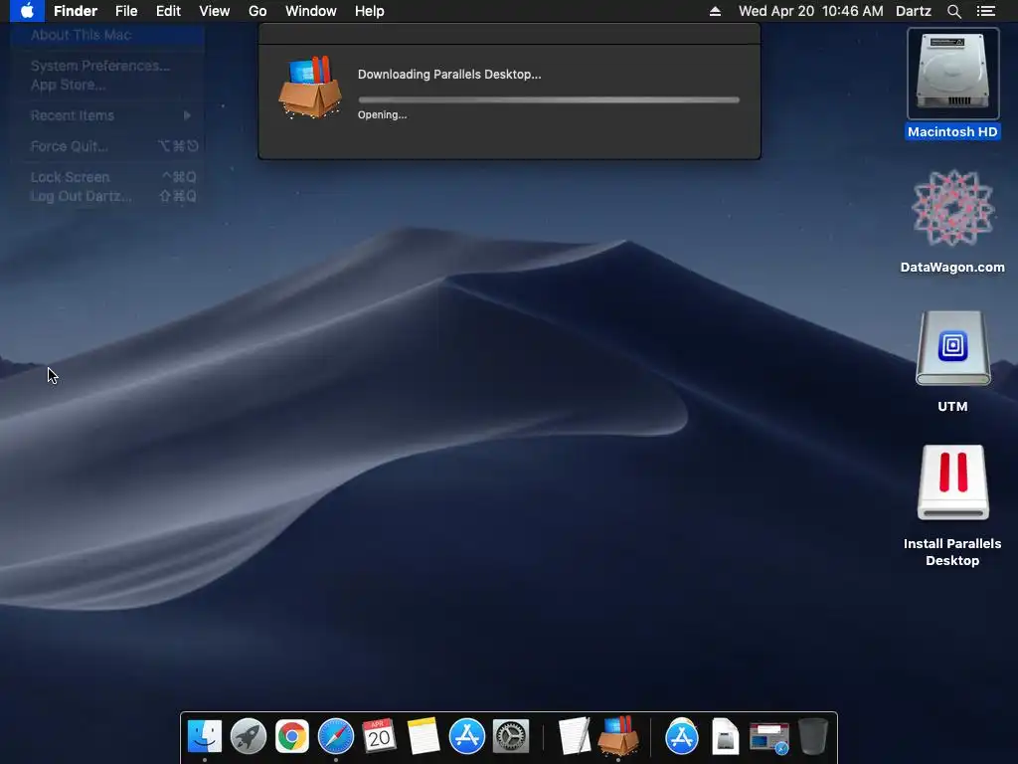Viewport: 1018px width, 764px height.
Task: Click the 'Downloading Parallels Desktop...' text
Action: click(449, 74)
